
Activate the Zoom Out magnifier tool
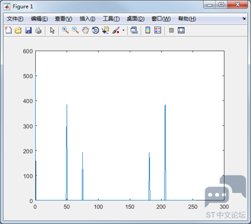75,30
